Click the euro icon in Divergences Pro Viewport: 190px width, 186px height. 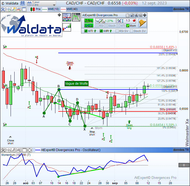point(136,15)
